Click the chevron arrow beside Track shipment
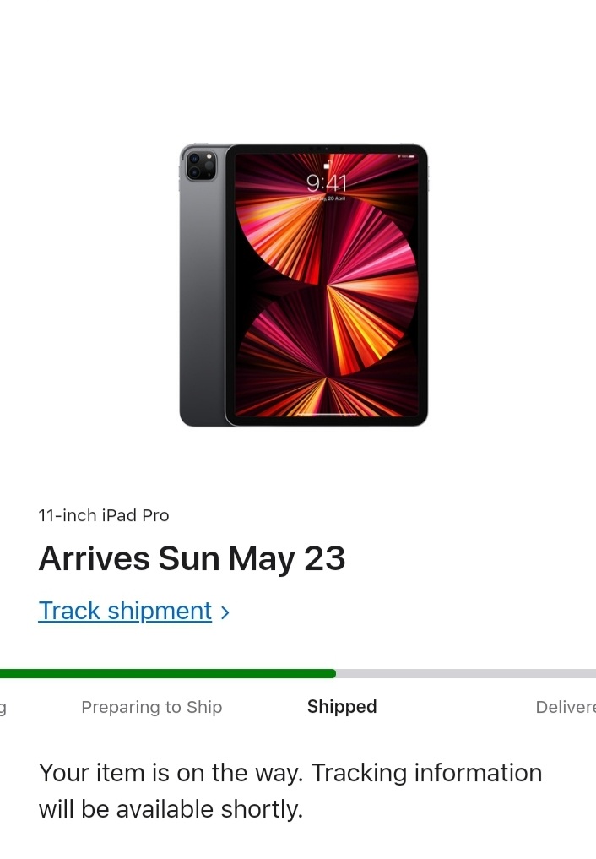 [x=225, y=612]
